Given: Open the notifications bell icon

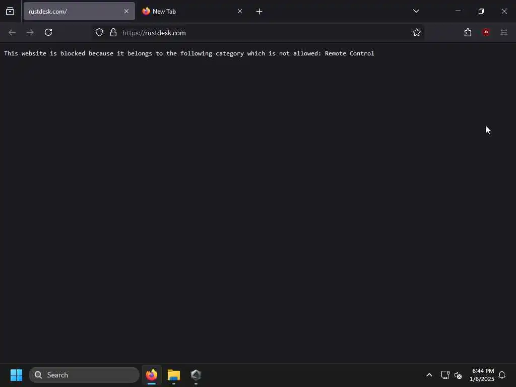Looking at the screenshot, I should click(502, 375).
